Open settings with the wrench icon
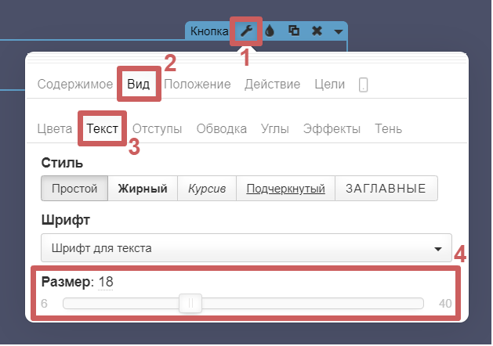493x346 pixels. pos(246,31)
